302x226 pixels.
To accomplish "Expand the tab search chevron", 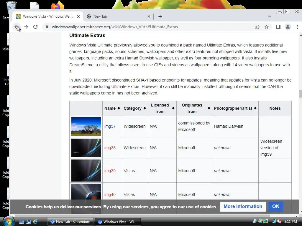I will 270,16.
